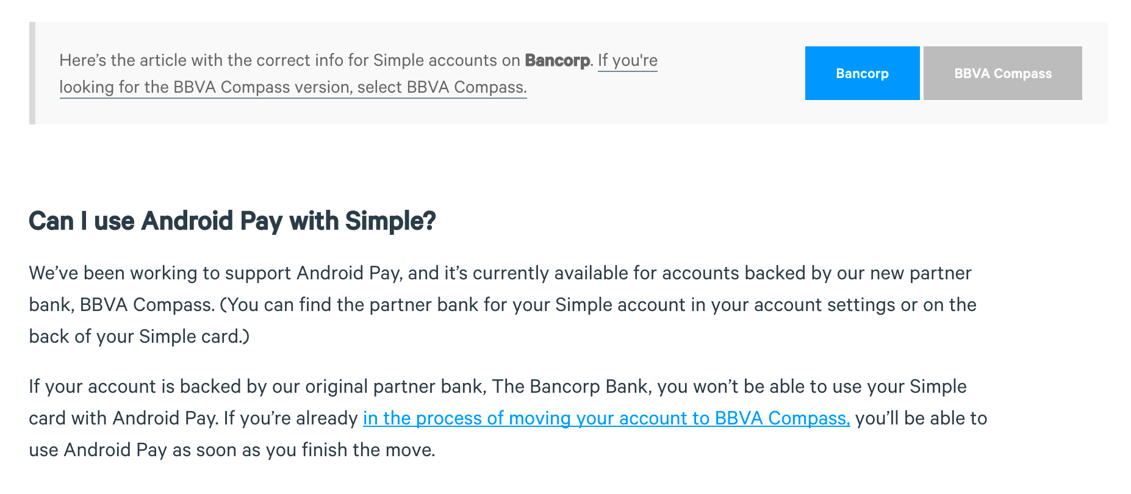Choose Bancorp as the account bank version

[862, 73]
